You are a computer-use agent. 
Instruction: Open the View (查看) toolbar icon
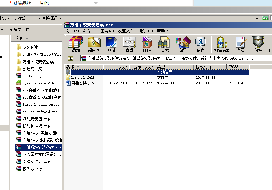pyautogui.click(x=129, y=44)
